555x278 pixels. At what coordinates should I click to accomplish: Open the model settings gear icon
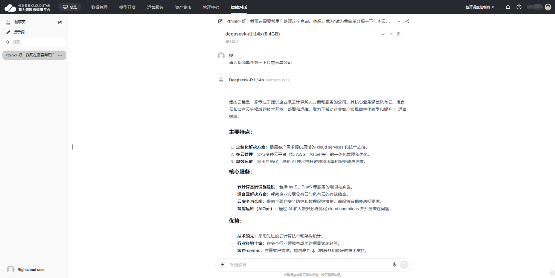pos(399,34)
